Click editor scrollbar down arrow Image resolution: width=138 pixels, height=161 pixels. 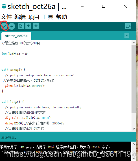134,129
